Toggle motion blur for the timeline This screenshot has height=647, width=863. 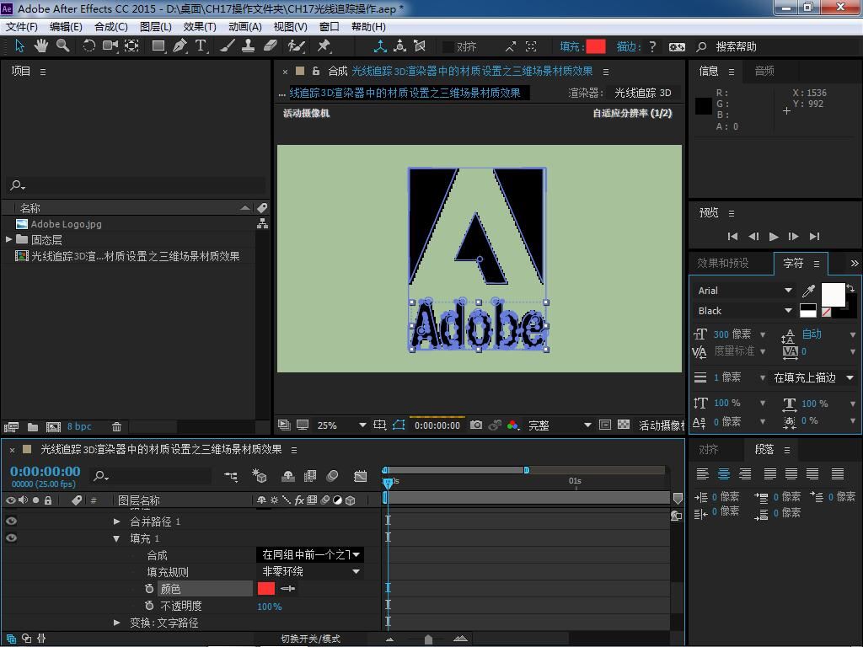tap(332, 476)
